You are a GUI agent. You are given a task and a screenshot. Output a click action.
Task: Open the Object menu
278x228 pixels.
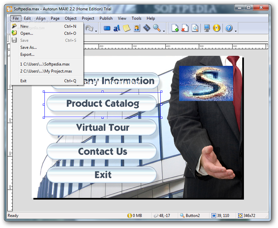point(71,18)
